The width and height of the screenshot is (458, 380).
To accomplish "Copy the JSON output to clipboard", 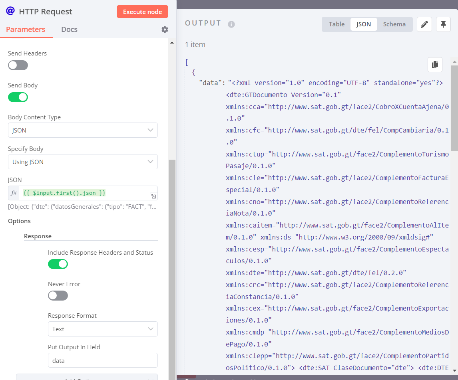I will [435, 64].
